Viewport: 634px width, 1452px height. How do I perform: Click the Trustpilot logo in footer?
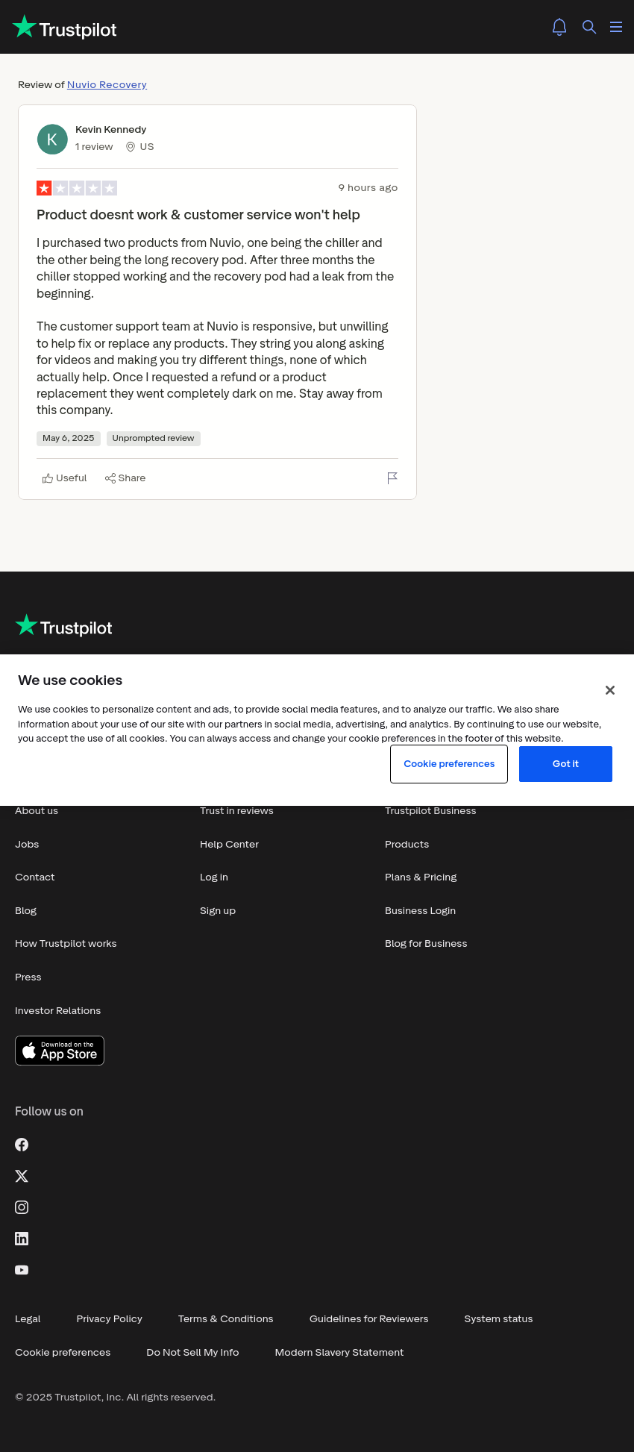point(63,626)
